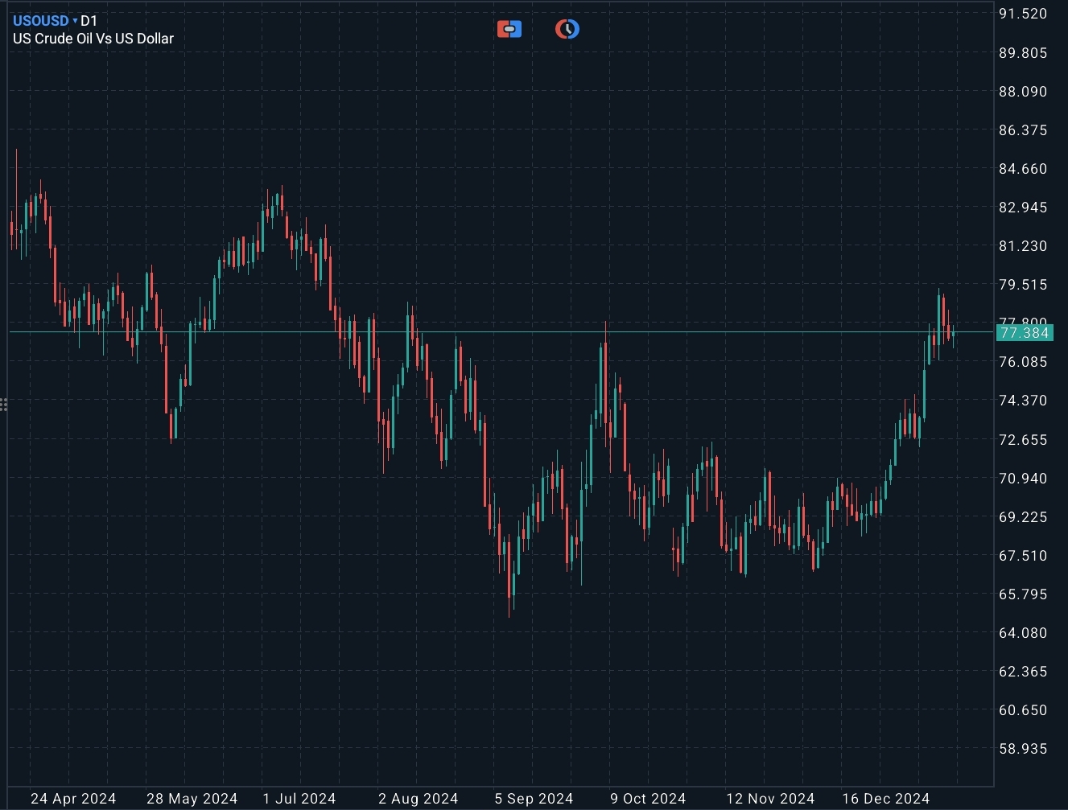
Task: Click the US Crude Oil Vs US Dollar description
Action: pyautogui.click(x=93, y=39)
